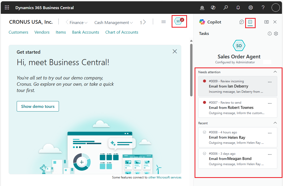View Tasks info tooltip
This screenshot has height=186, width=283.
pyautogui.click(x=269, y=33)
